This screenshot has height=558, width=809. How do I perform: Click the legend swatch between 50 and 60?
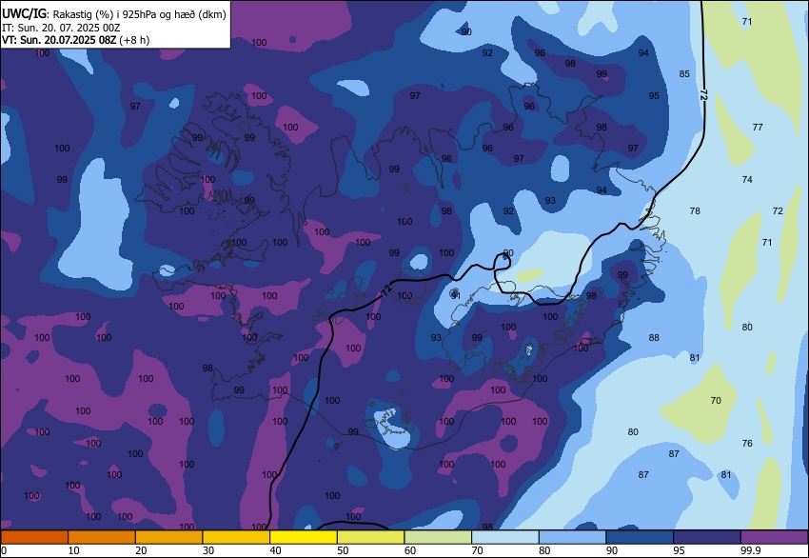tap(371, 537)
